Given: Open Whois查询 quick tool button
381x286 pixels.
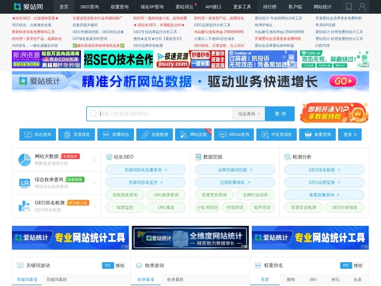Looking at the screenshot, I should [x=234, y=135].
